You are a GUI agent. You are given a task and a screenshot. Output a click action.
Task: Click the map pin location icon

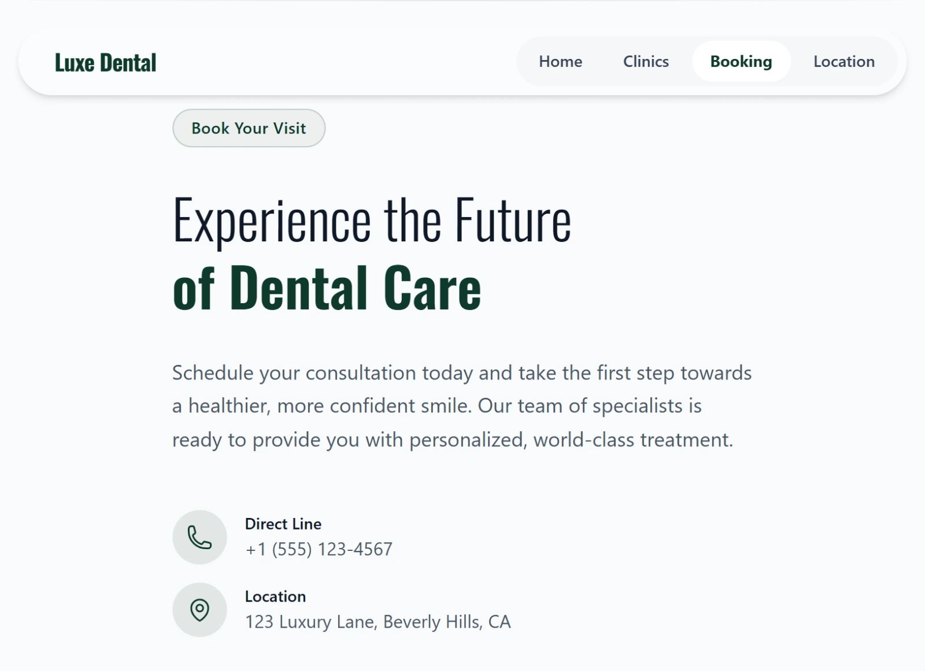199,610
